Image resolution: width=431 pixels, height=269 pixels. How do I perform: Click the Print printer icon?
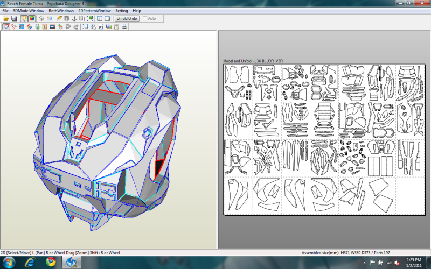pos(124,27)
